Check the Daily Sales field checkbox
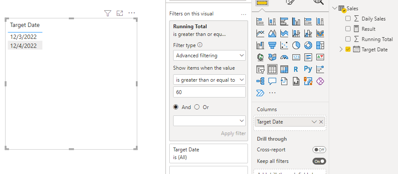The image size is (398, 174). (348, 18)
